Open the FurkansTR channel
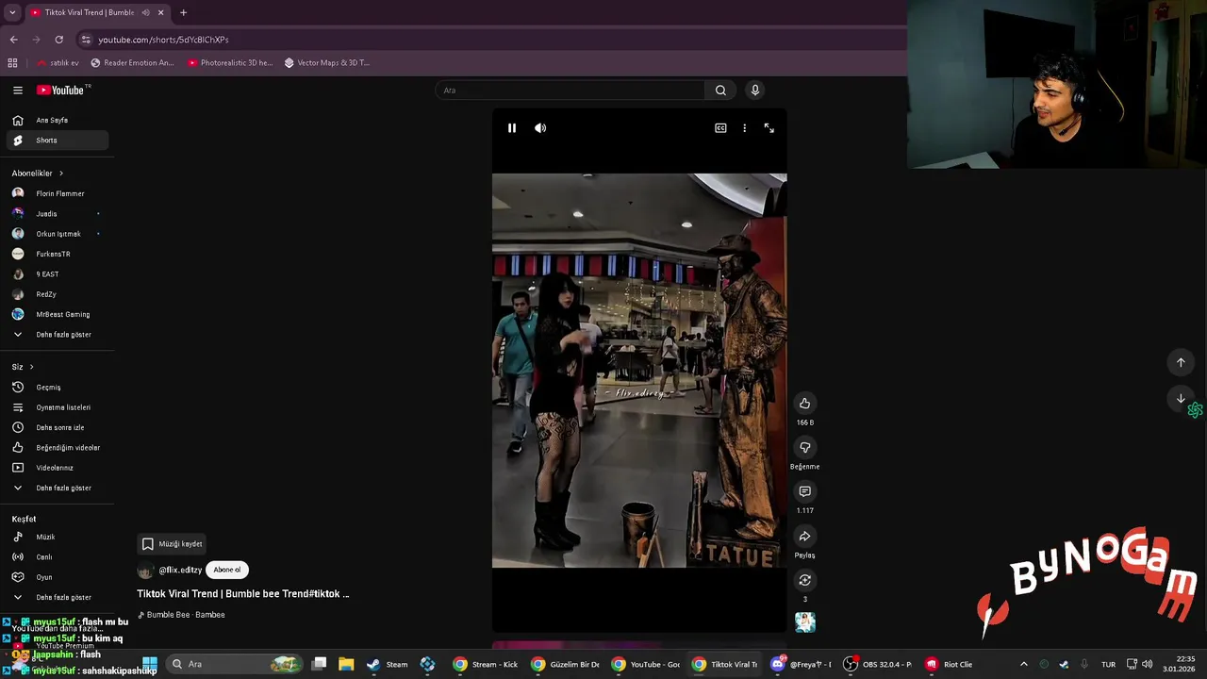This screenshot has width=1207, height=679. (57, 254)
